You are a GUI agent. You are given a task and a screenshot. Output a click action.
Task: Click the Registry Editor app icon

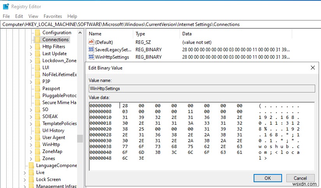pyautogui.click(x=6, y=7)
